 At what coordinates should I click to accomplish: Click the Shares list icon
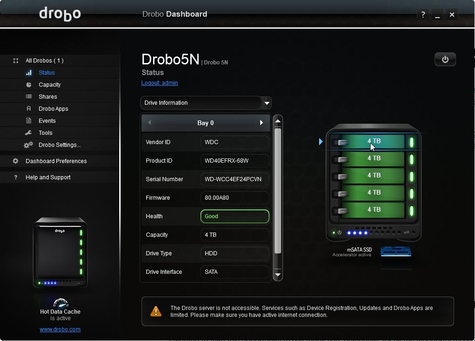[29, 96]
